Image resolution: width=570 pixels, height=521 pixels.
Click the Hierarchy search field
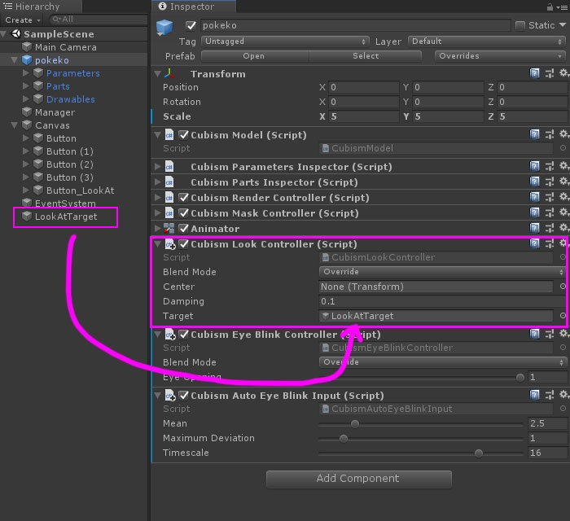pos(99,20)
